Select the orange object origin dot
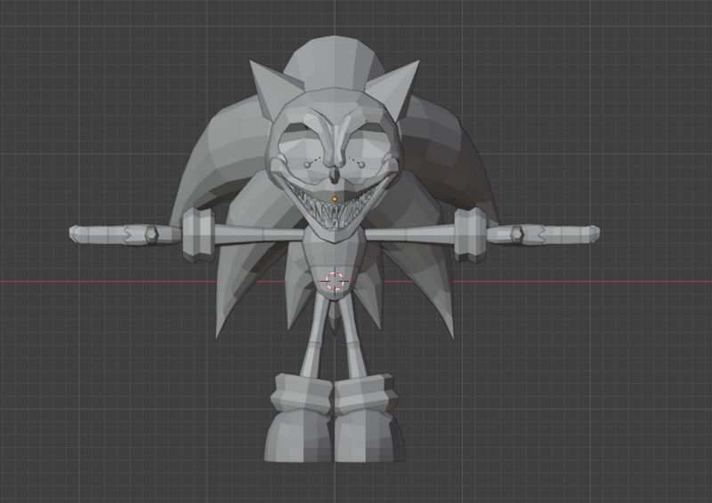The height and width of the screenshot is (503, 712). tap(336, 199)
